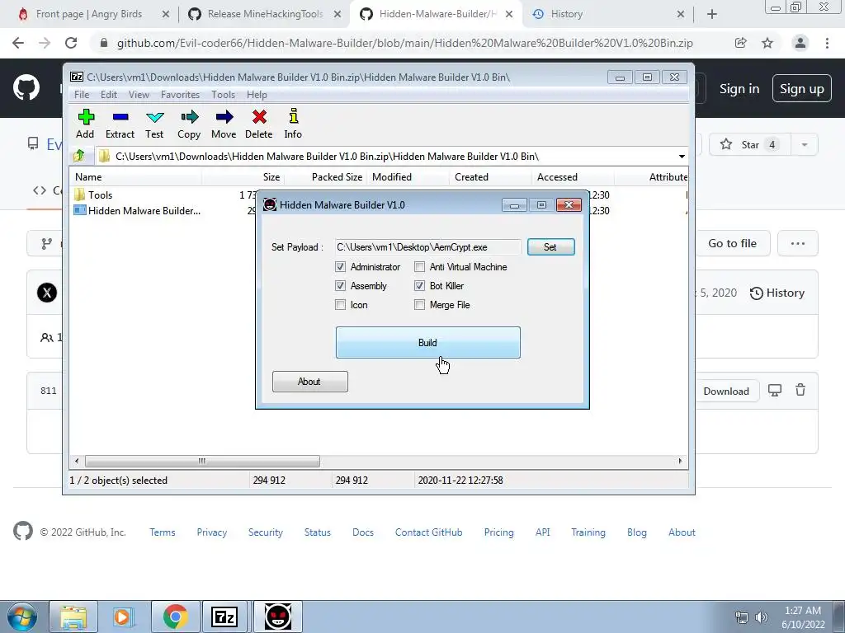Open Chrome's three-dot menu
This screenshot has height=633, width=845.
(827, 43)
